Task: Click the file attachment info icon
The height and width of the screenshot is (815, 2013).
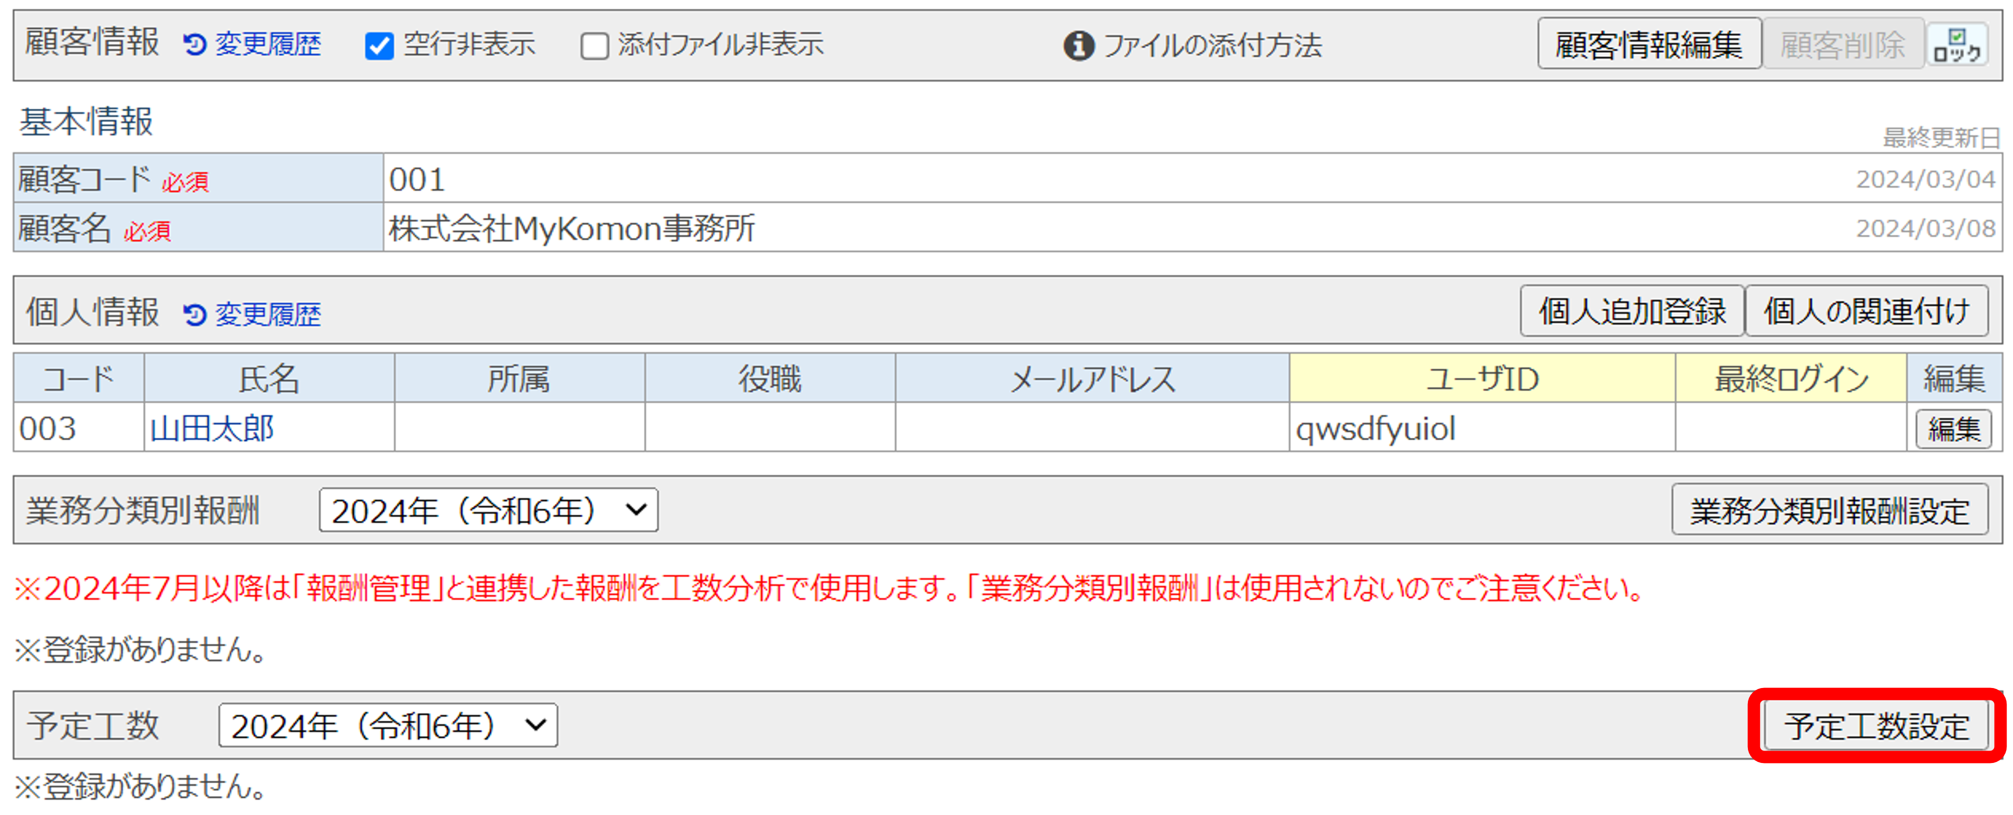Action: 1078,45
